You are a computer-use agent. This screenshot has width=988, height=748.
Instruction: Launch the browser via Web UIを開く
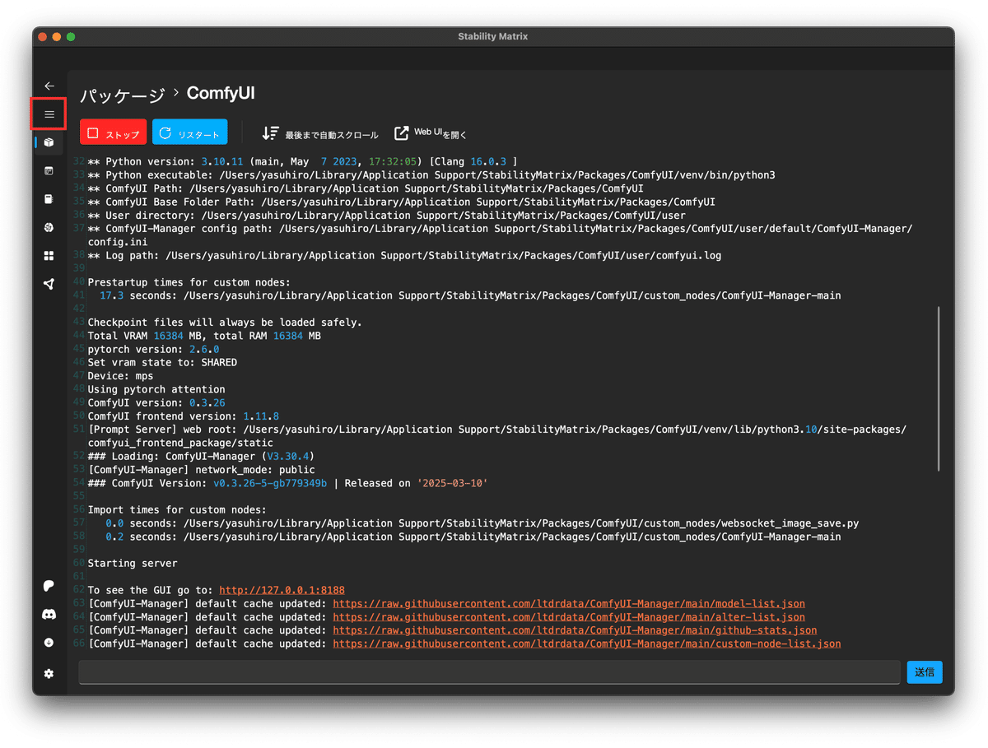(x=431, y=133)
